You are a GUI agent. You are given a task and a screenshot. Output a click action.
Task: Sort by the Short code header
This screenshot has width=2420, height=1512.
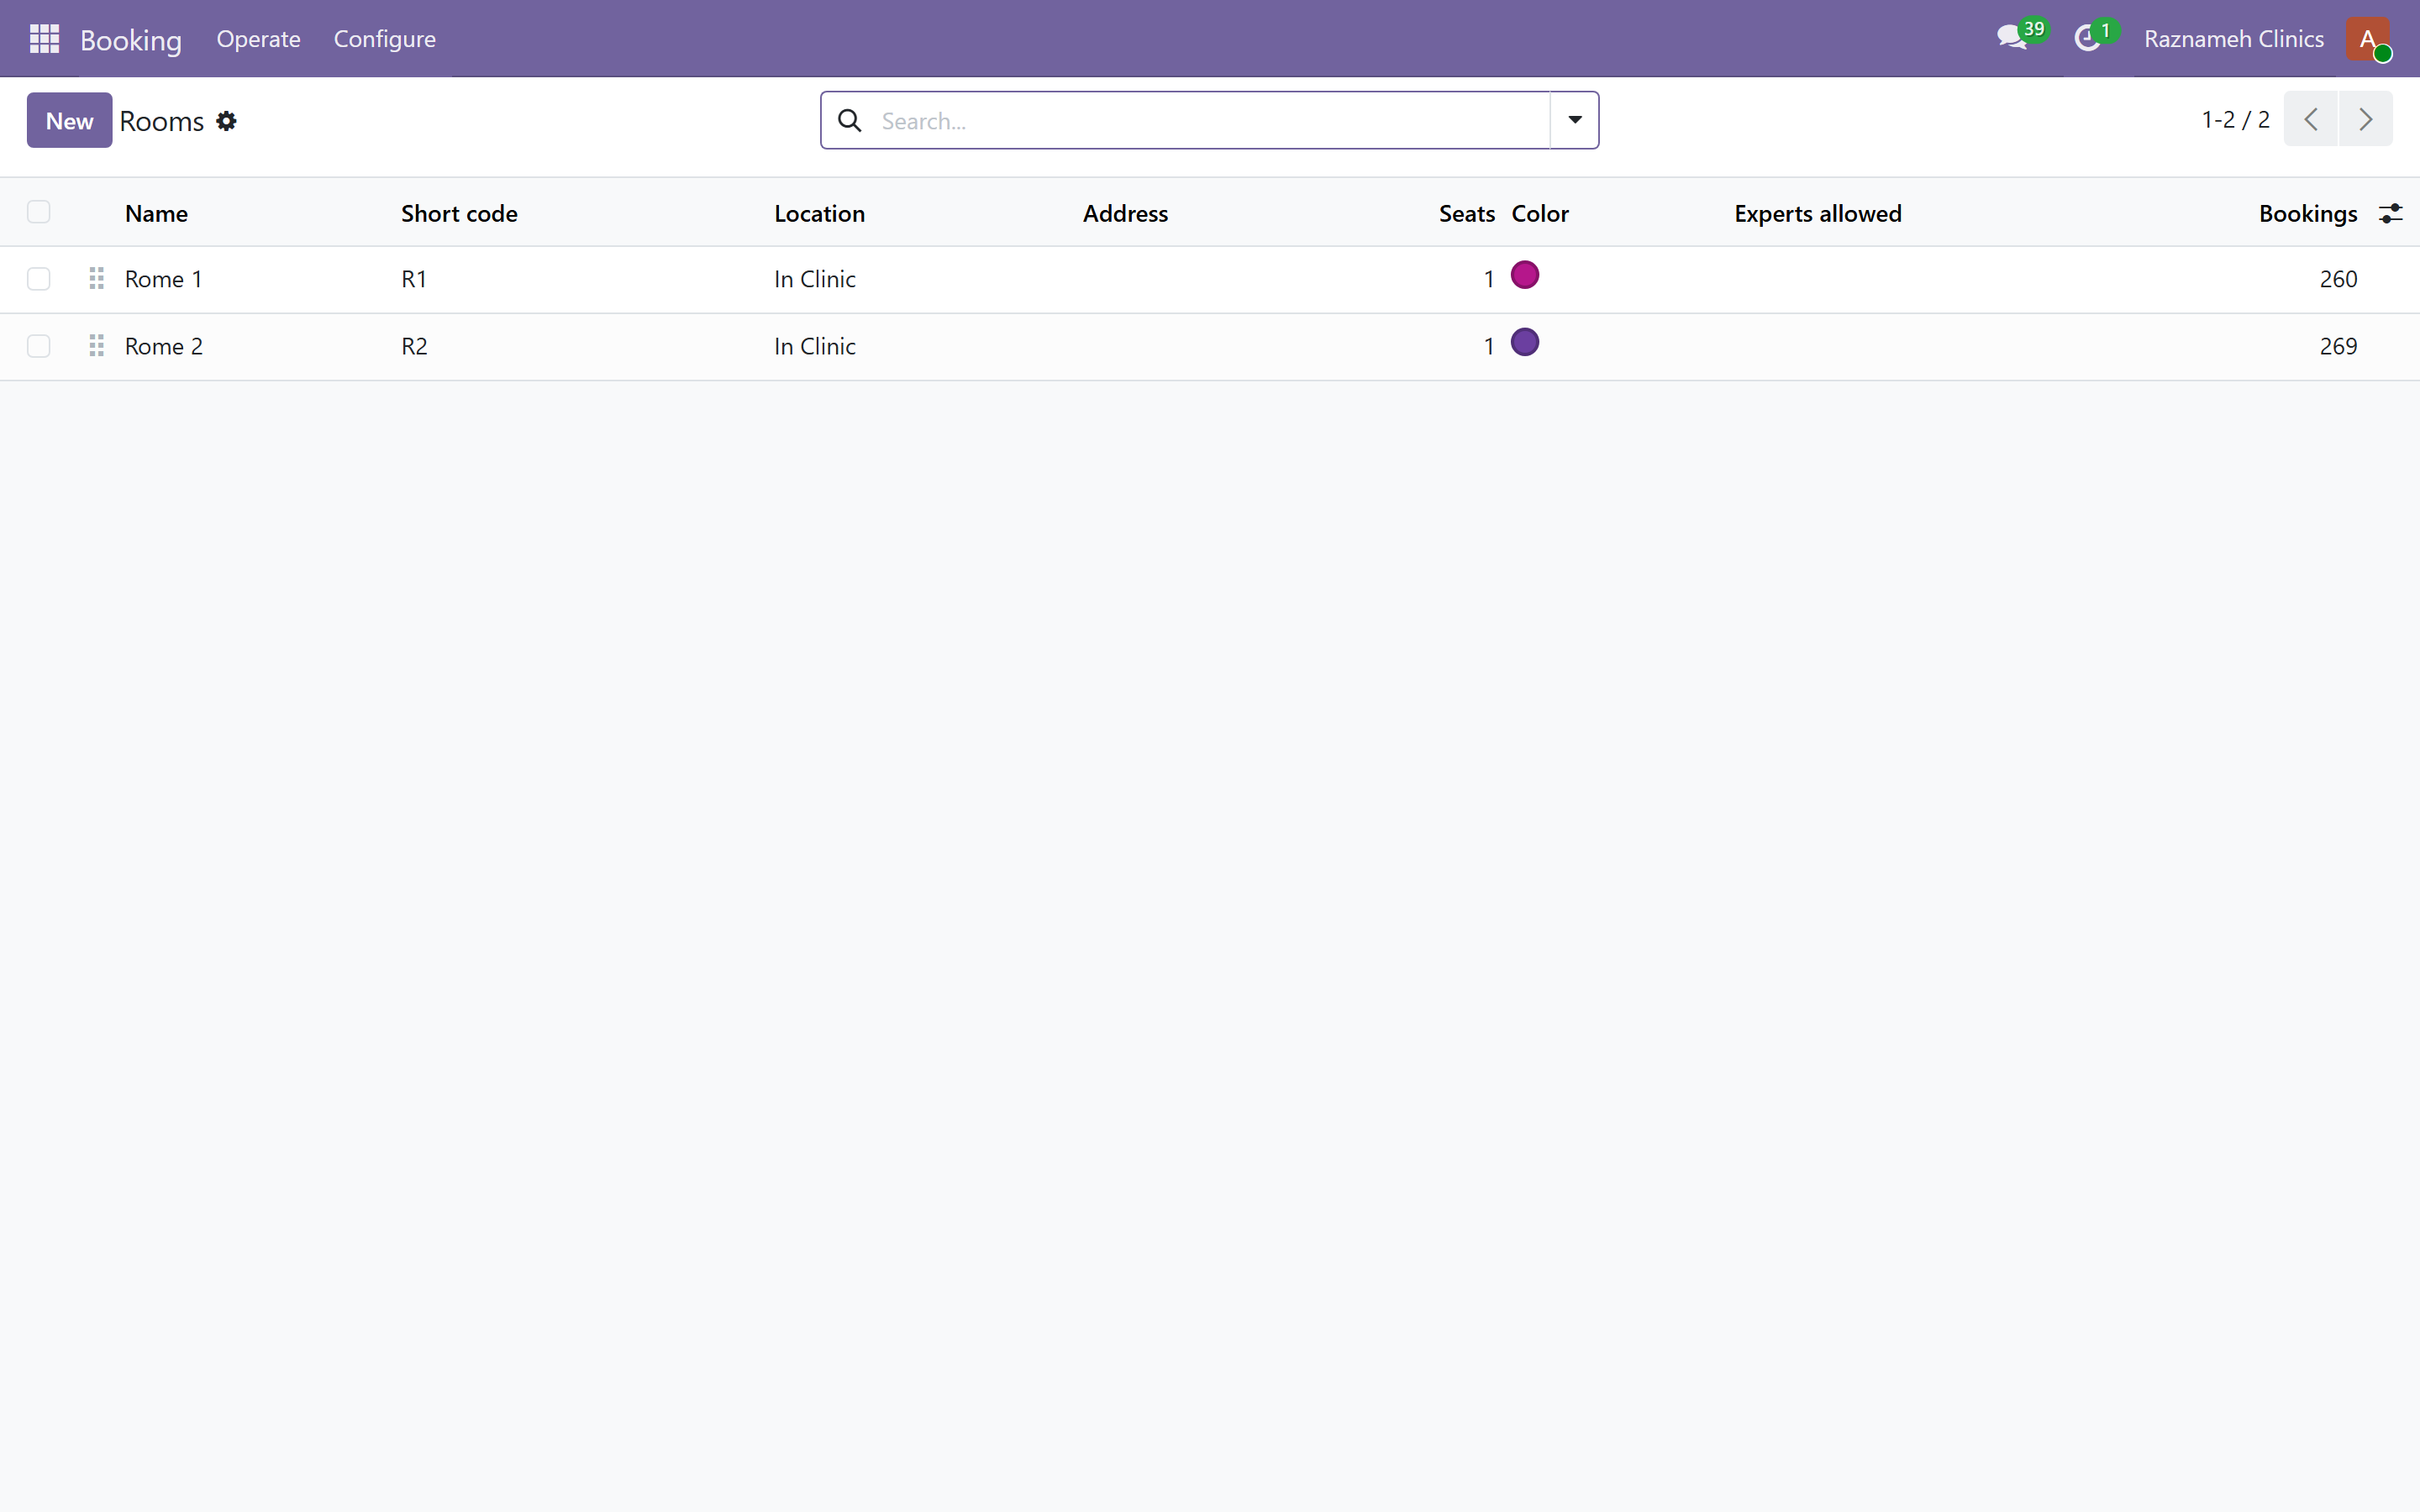coord(459,214)
